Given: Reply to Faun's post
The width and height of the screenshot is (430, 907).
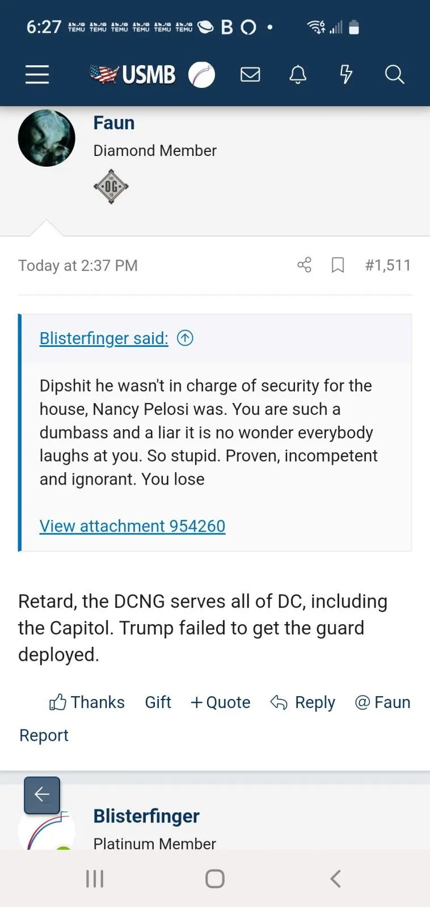Looking at the screenshot, I should coord(303,702).
